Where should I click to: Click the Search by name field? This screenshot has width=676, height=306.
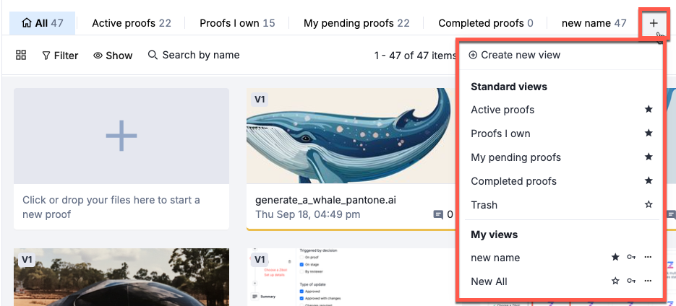[x=194, y=55]
